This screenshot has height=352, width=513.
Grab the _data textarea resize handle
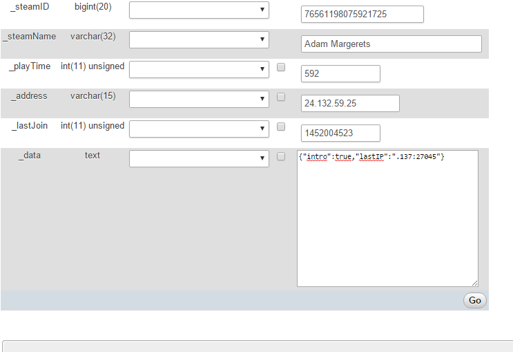click(475, 283)
